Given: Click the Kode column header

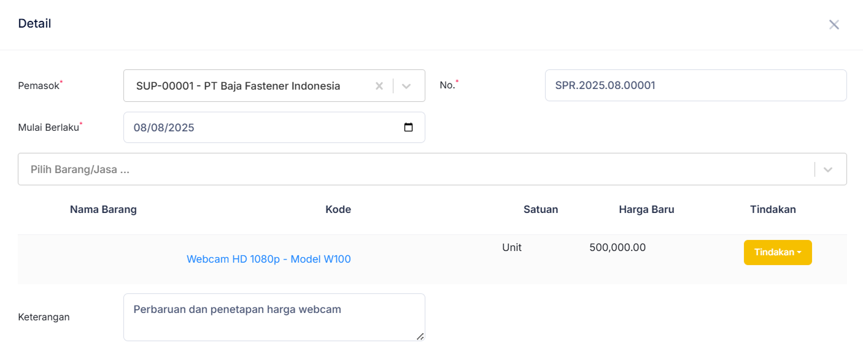Looking at the screenshot, I should [338, 209].
